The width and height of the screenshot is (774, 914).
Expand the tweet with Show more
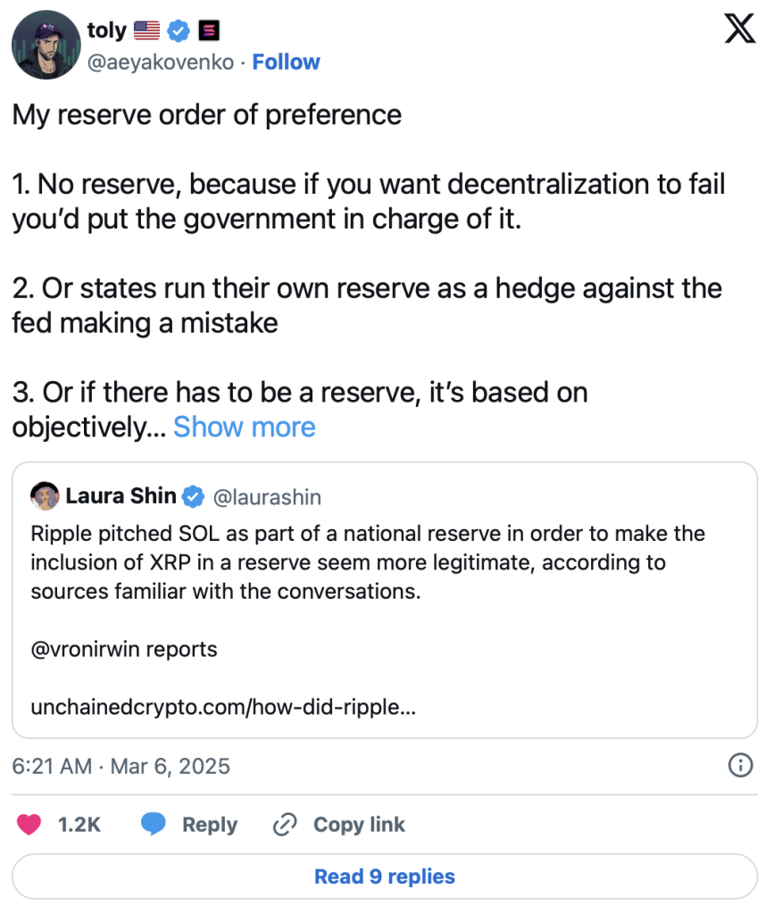click(244, 427)
